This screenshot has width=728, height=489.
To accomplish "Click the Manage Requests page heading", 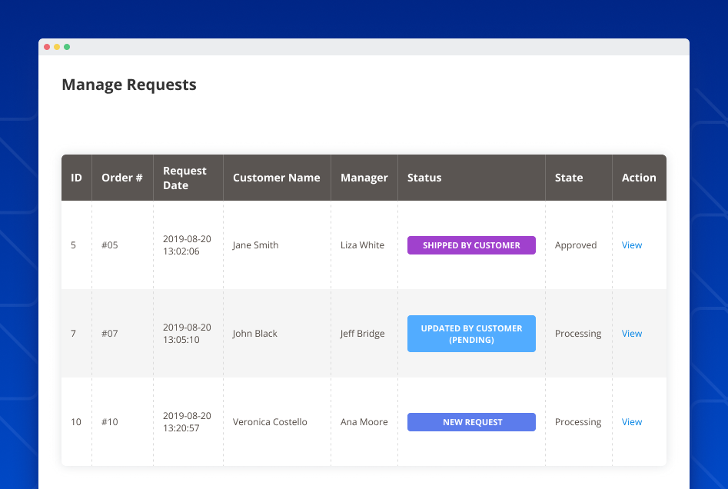I will pos(128,85).
